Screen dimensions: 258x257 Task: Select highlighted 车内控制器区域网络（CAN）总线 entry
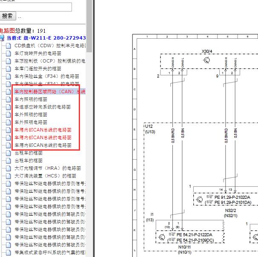tap(50, 91)
